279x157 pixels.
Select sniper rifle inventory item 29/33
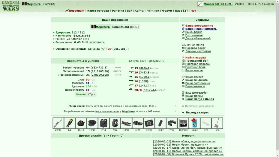(58, 123)
